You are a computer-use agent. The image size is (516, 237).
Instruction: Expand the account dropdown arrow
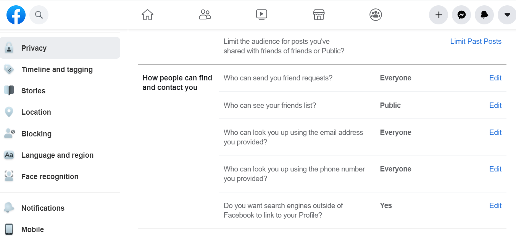click(x=507, y=15)
